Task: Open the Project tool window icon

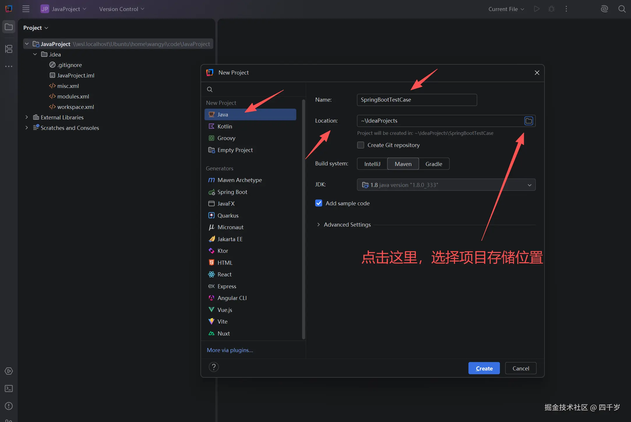Action: click(9, 27)
